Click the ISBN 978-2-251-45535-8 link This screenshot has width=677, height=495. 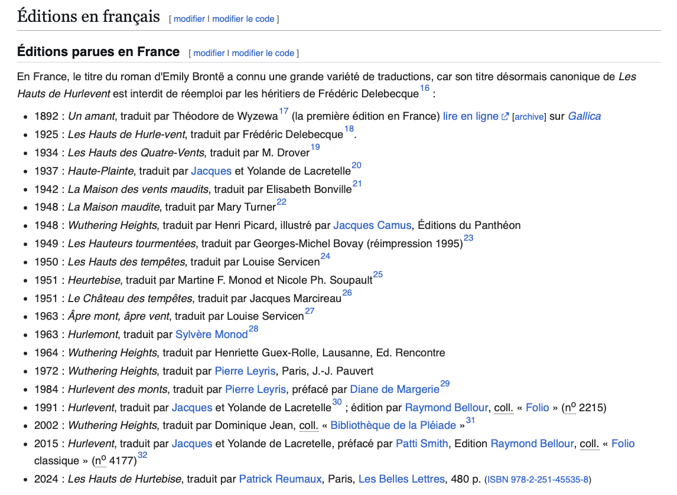tap(538, 480)
